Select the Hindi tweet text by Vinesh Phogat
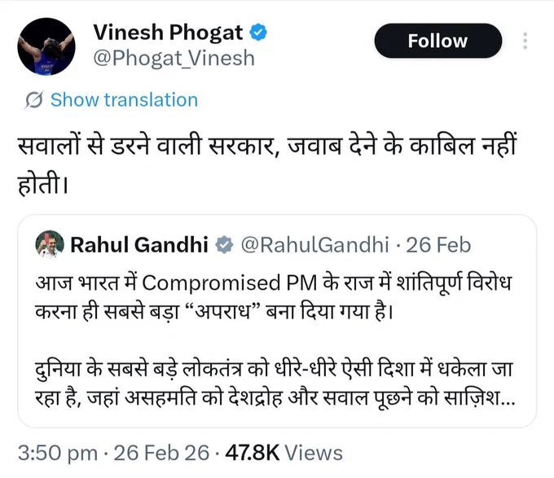 [x=267, y=164]
